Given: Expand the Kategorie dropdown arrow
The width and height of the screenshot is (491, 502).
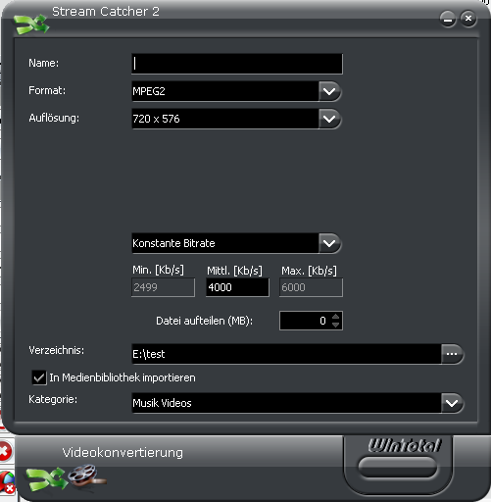Looking at the screenshot, I should pyautogui.click(x=452, y=403).
